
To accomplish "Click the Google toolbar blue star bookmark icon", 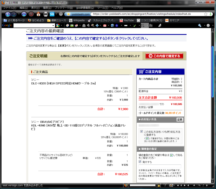I will (117, 25).
